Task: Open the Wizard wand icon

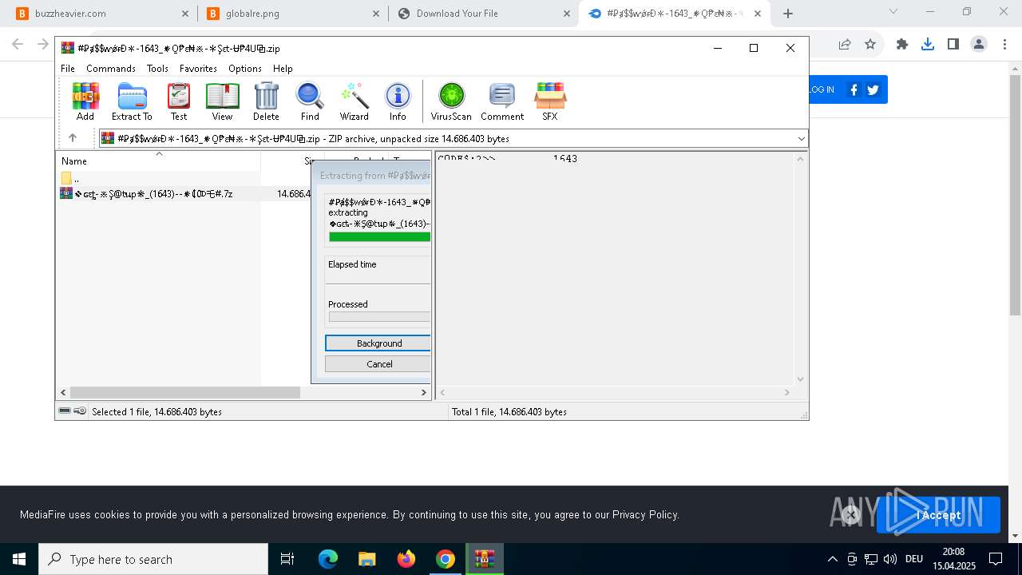Action: (x=354, y=101)
